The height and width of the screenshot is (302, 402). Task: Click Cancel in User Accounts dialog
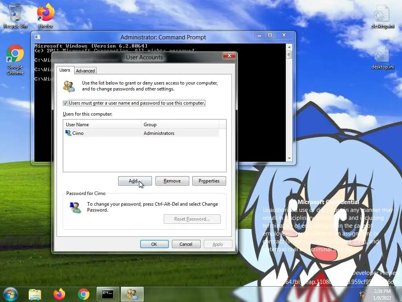pos(186,244)
